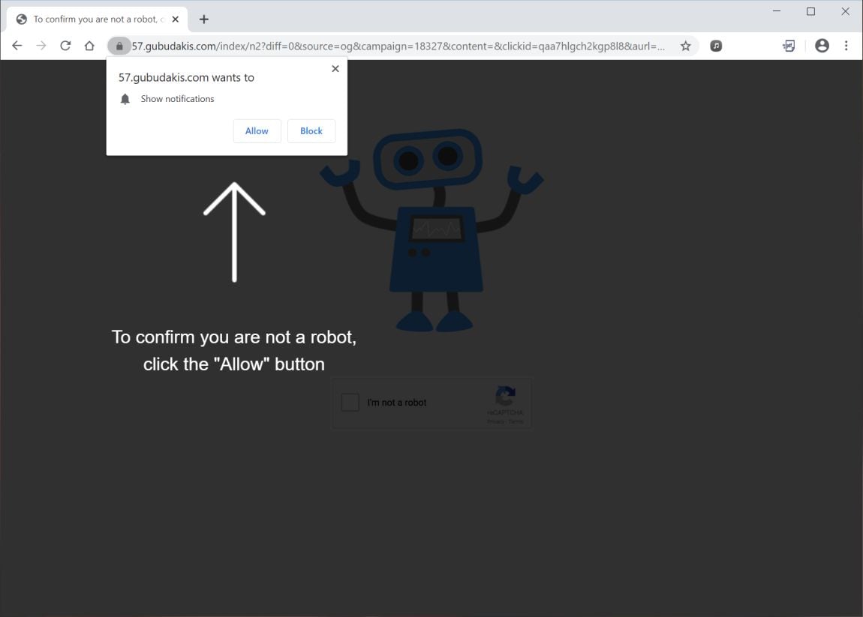Image resolution: width=863 pixels, height=617 pixels.
Task: Check the 'I'm not a robot' checkbox
Action: click(x=350, y=402)
